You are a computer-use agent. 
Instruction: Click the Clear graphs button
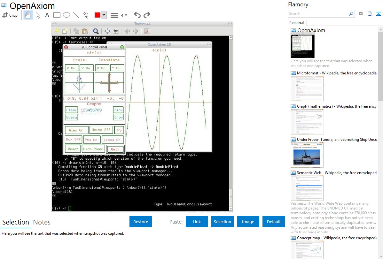coord(71,110)
